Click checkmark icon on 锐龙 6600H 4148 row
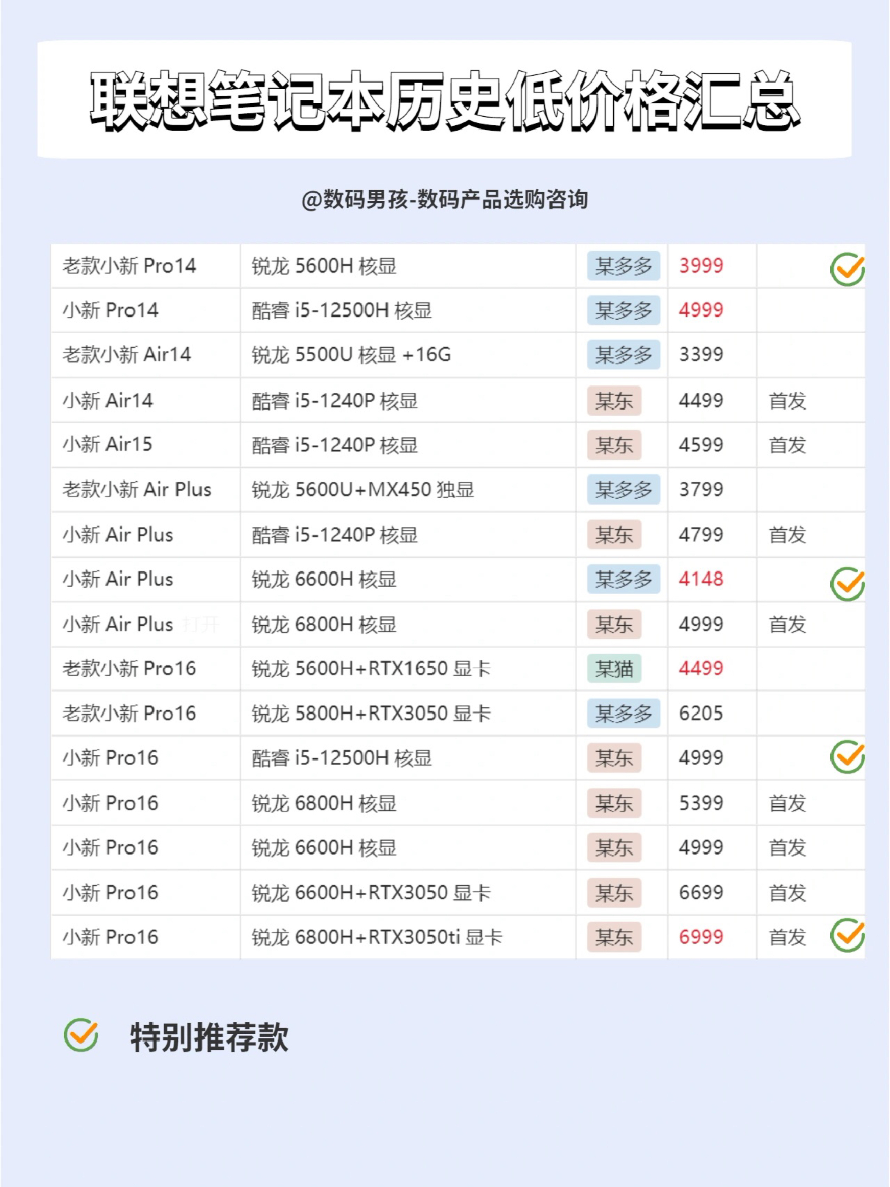890x1187 pixels. [847, 583]
